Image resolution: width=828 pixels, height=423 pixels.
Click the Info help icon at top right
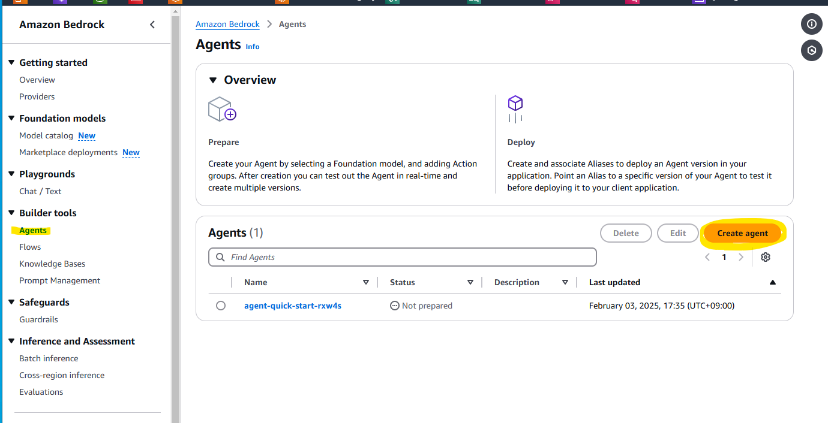click(811, 24)
